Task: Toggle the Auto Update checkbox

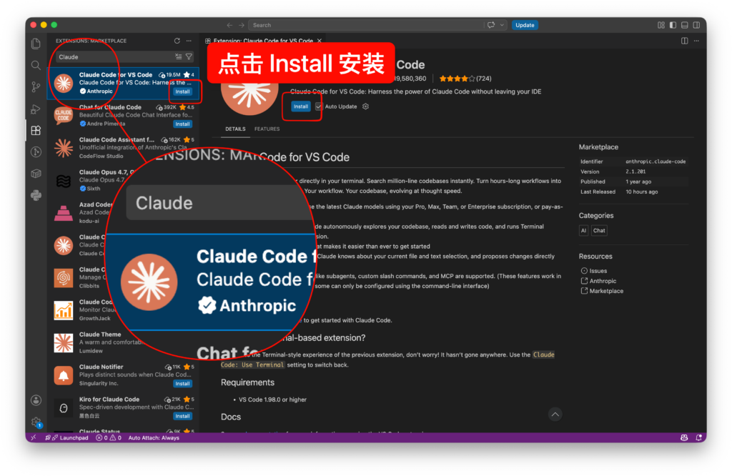Action: pos(318,106)
